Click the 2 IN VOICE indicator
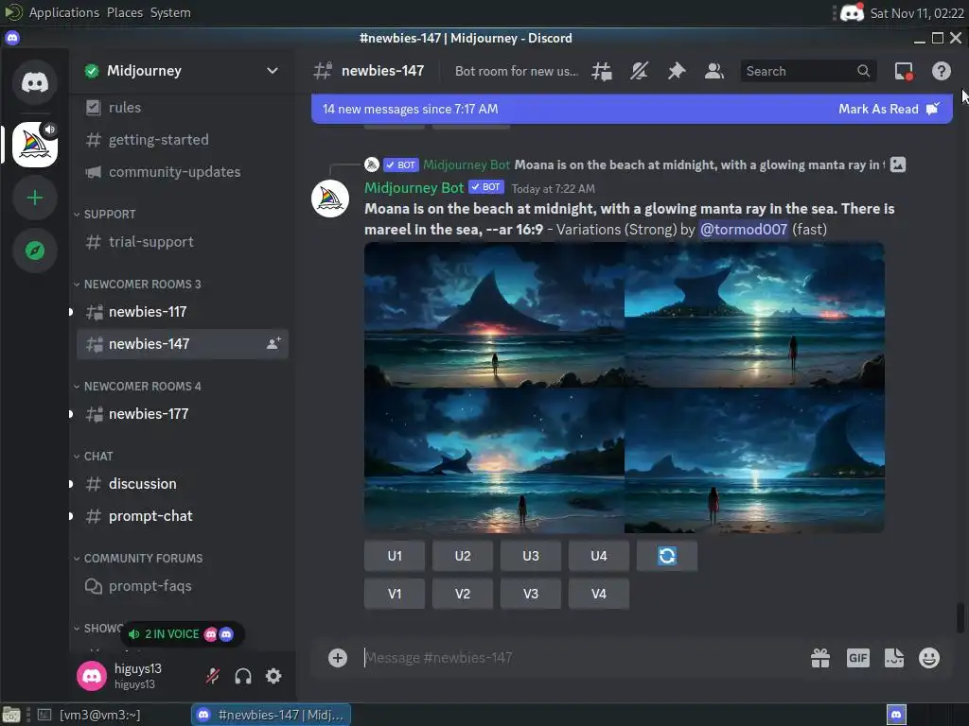 [x=182, y=634]
